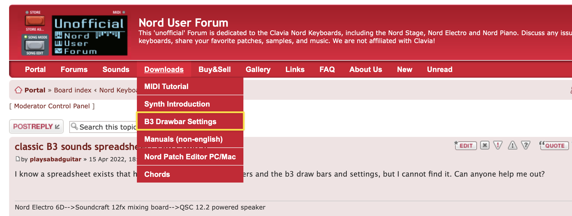Visit the About Us page
The width and height of the screenshot is (572, 216).
pos(366,69)
